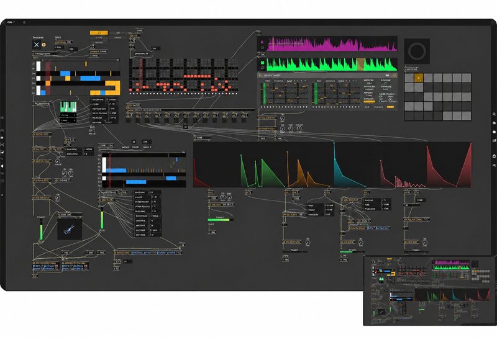Open second dropdown under the green keyboard display
The width and height of the screenshot is (497, 337).
[68, 120]
